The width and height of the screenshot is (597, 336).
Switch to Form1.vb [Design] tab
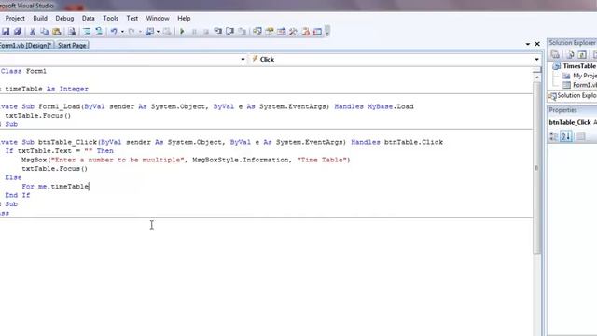[x=26, y=46]
